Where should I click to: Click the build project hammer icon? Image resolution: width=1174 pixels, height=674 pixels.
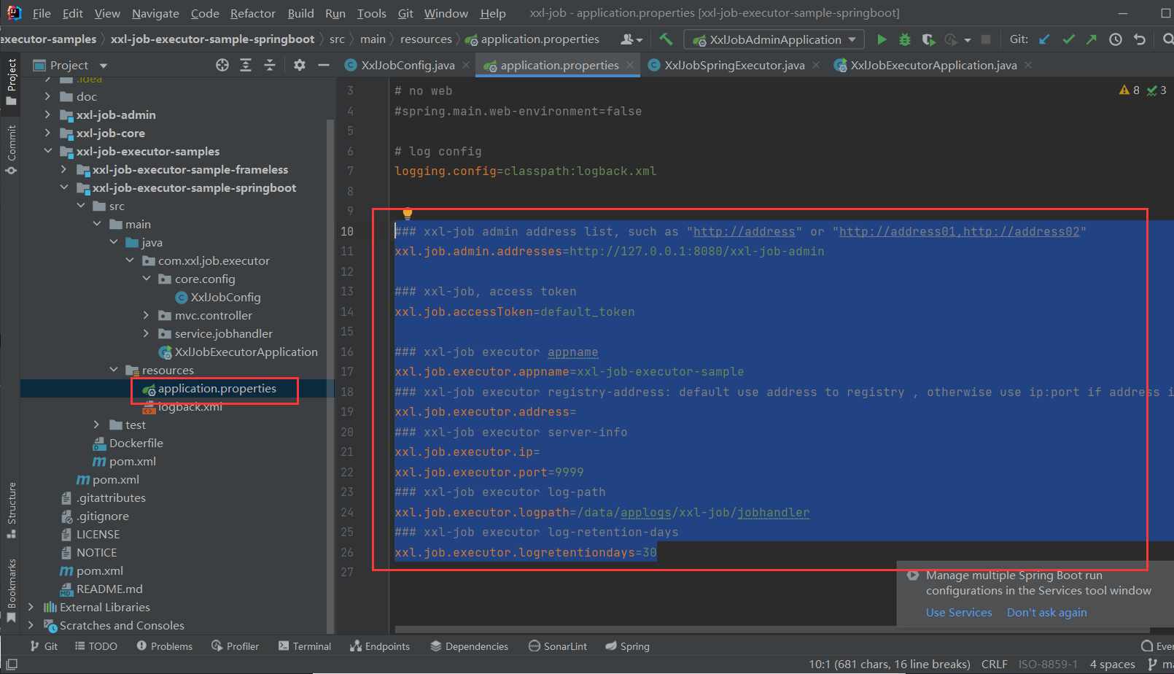pyautogui.click(x=666, y=39)
